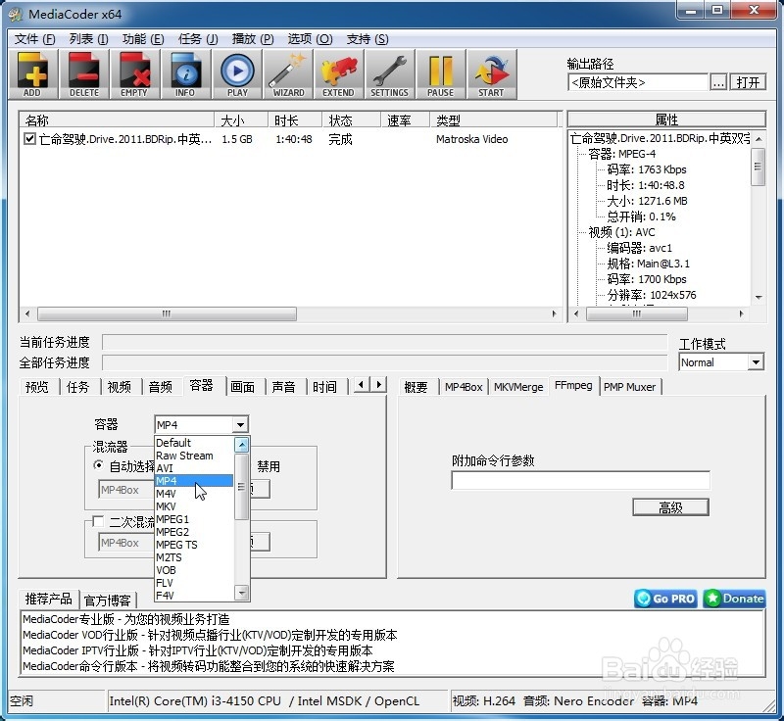This screenshot has width=784, height=721.
Task: Switch to the MKVMerge tab
Action: [x=518, y=387]
